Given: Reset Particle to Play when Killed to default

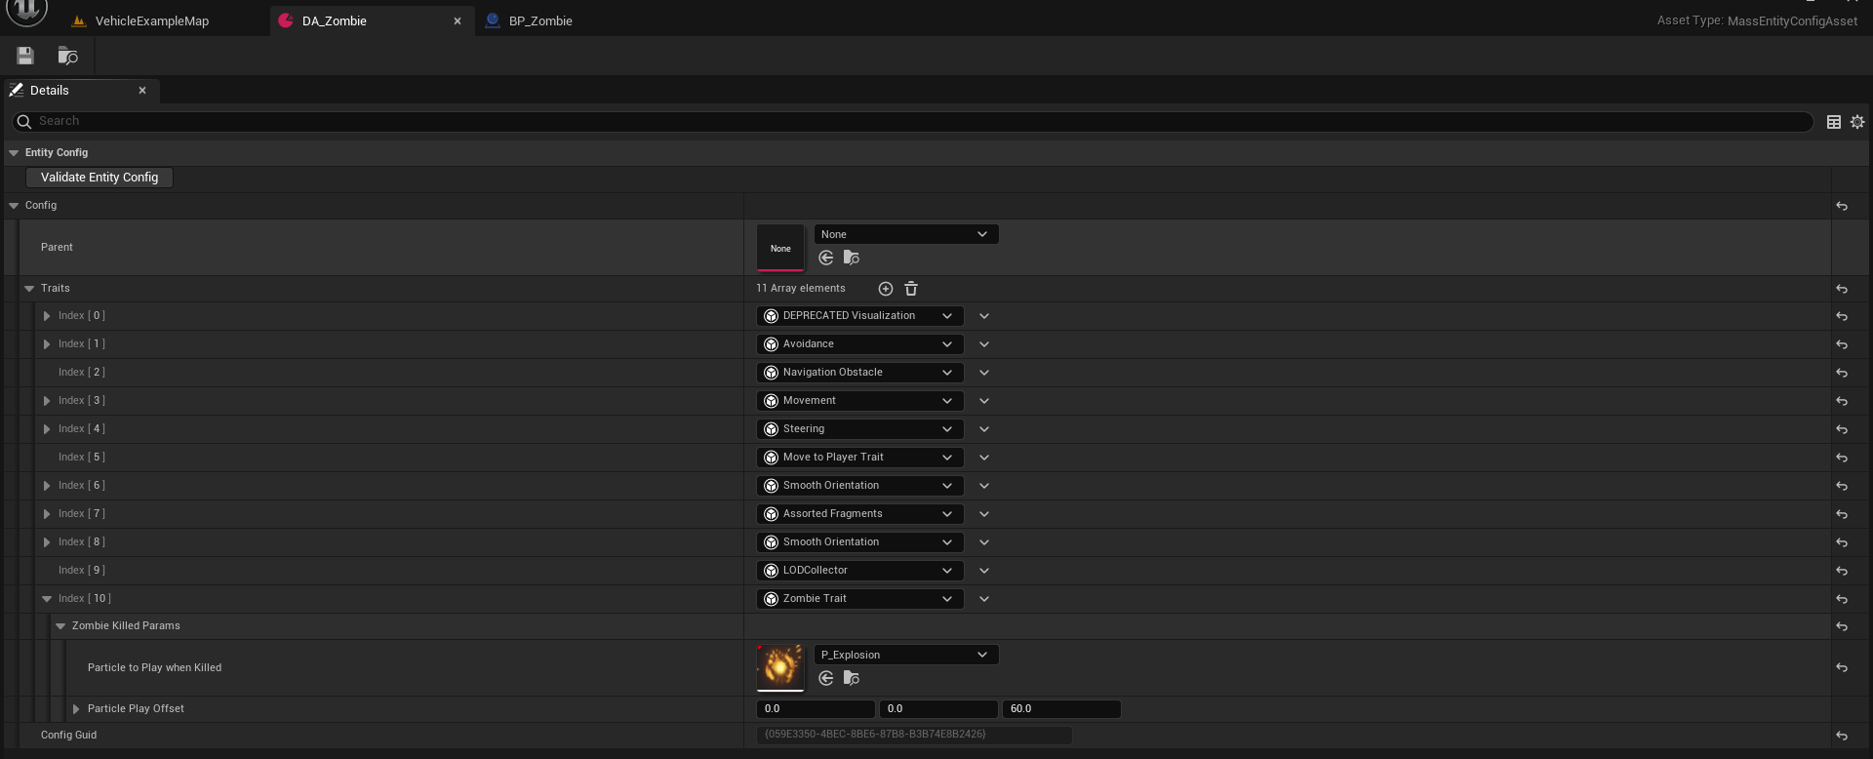Looking at the screenshot, I should click(x=1841, y=668).
